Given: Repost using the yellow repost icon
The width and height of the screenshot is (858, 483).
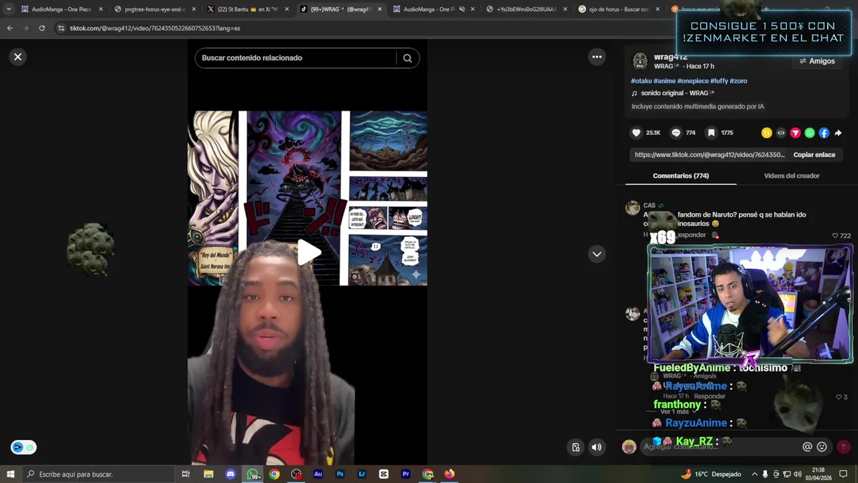Looking at the screenshot, I should 767,133.
